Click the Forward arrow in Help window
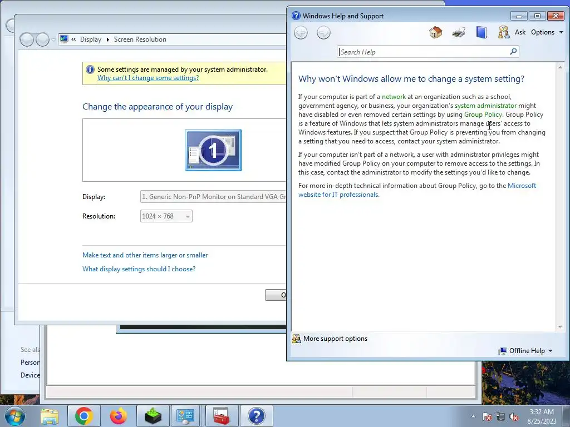Viewport: 570px width, 427px height. pyautogui.click(x=323, y=33)
